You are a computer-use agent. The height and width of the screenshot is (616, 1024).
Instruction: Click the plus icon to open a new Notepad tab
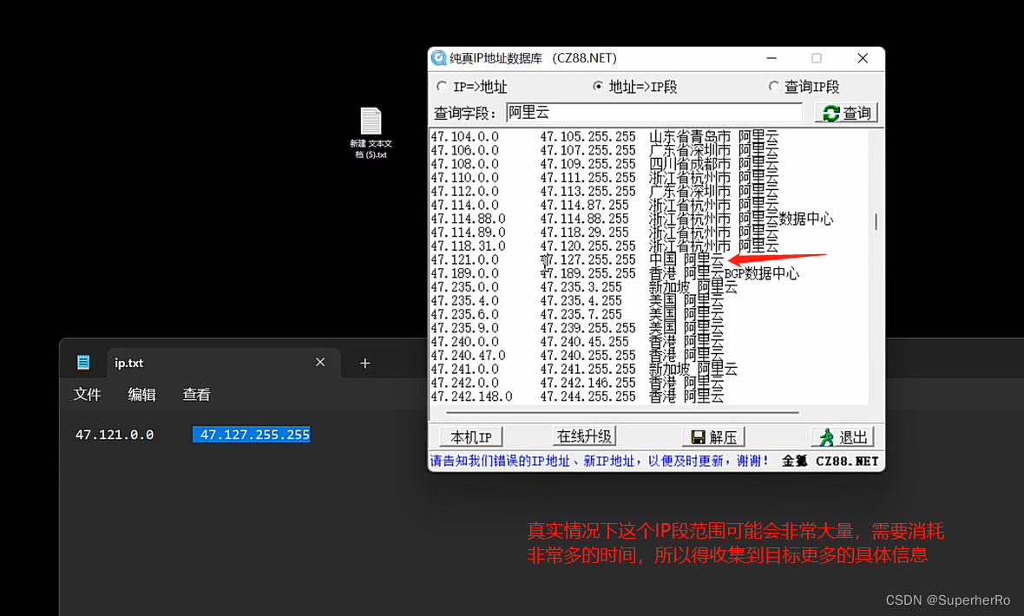point(364,363)
